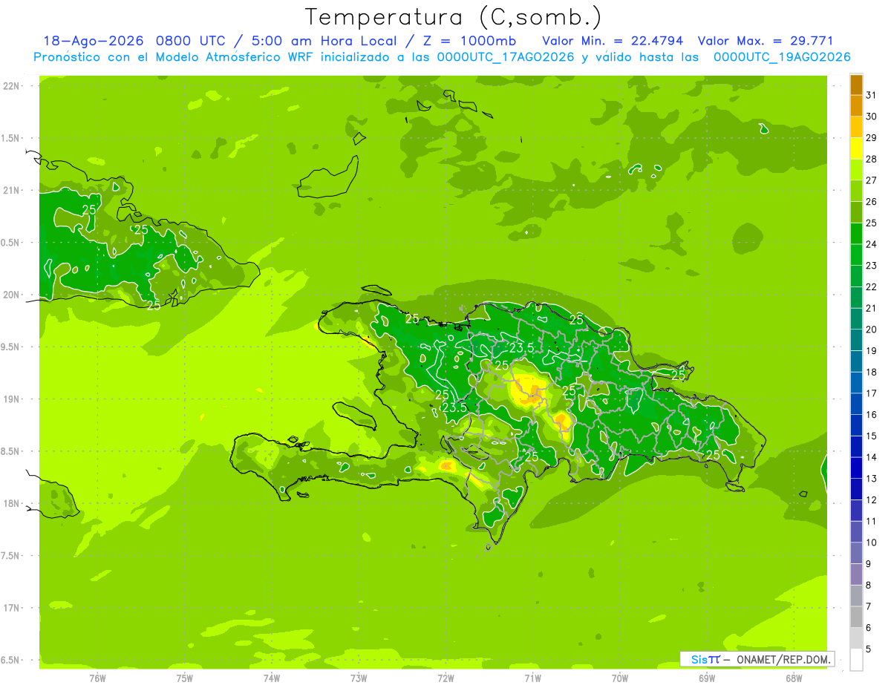Click the "74W" longitude label
891x688 pixels.
point(272,678)
